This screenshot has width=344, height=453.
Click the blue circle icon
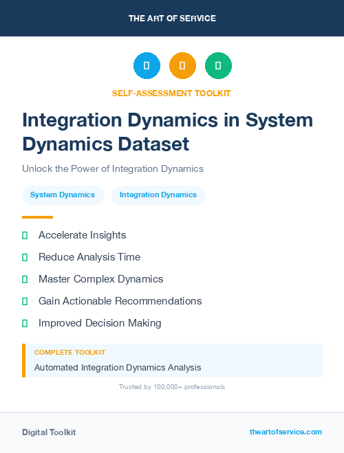(x=147, y=65)
